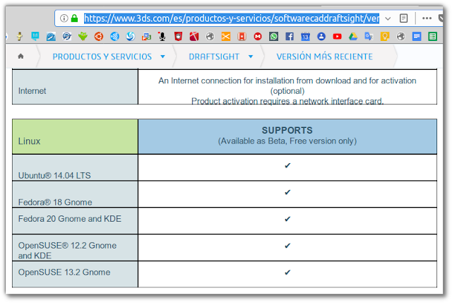
Task: Click the checkmark in Ubuntu 14.04 row
Action: pyautogui.click(x=287, y=165)
